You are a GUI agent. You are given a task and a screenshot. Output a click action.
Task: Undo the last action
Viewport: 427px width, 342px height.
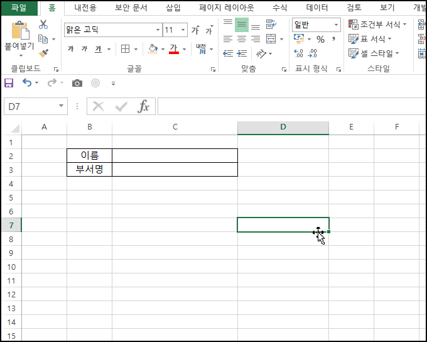pyautogui.click(x=26, y=82)
